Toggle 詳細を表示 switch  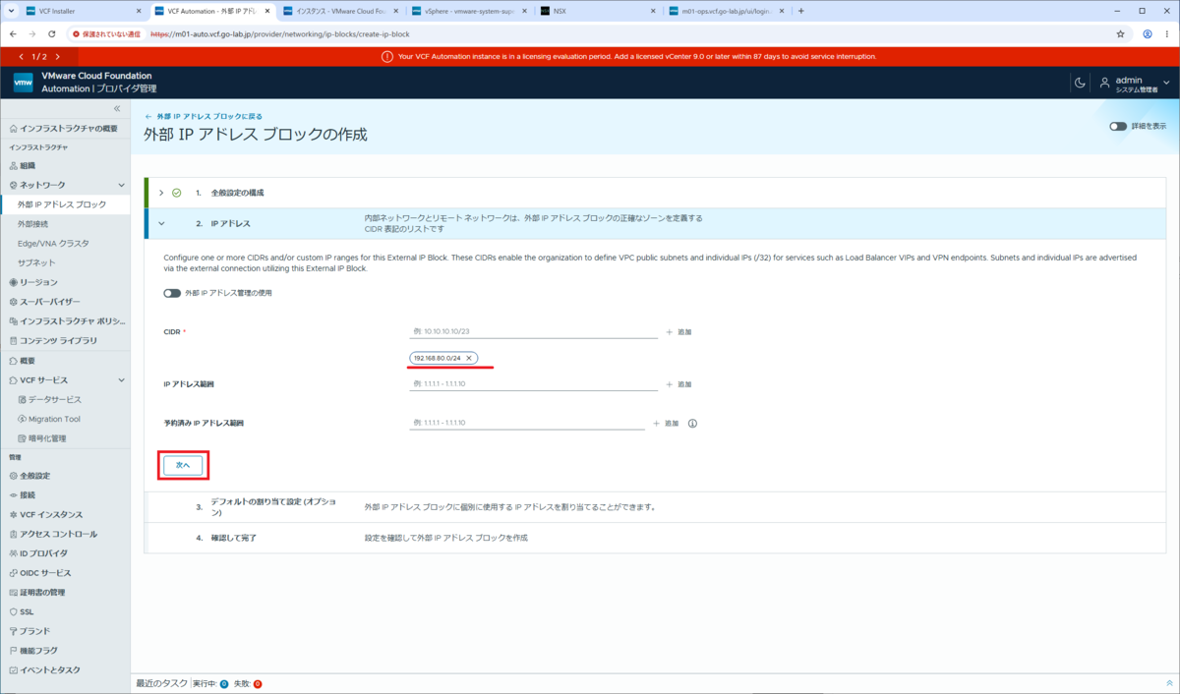pyautogui.click(x=1118, y=126)
